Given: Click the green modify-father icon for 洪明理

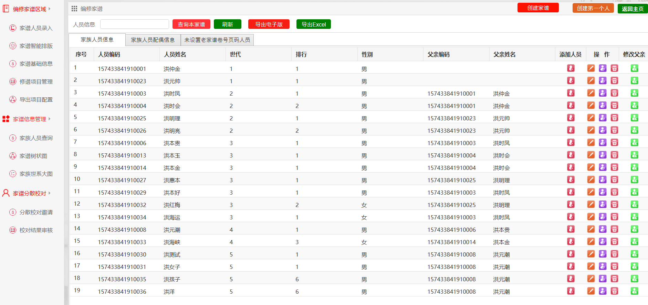Looking at the screenshot, I should (635, 118).
